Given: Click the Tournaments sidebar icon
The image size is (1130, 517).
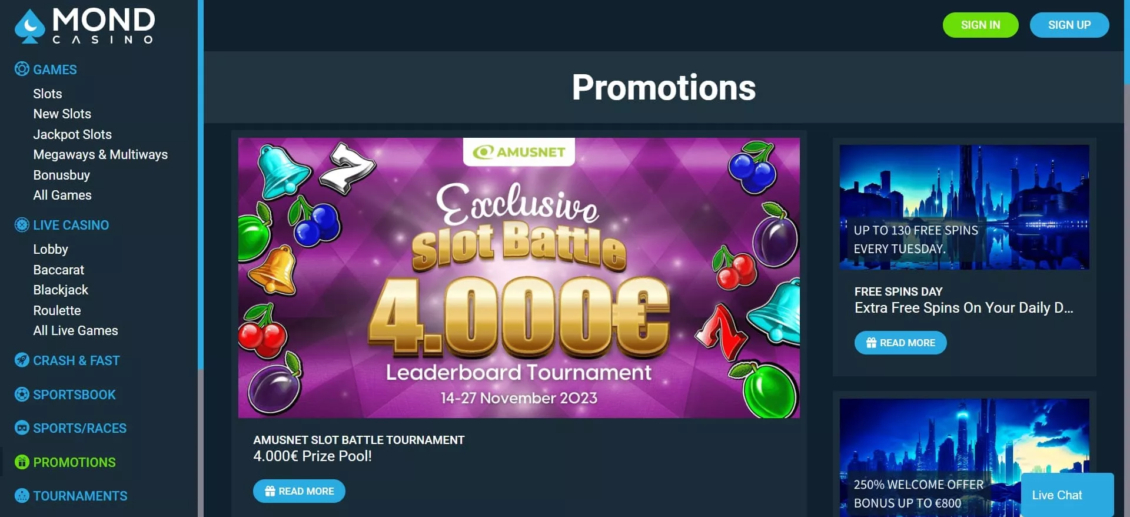Looking at the screenshot, I should (22, 496).
